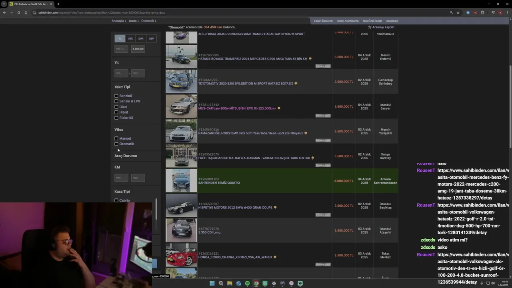512x288 pixels.
Task: Open a new browser tab
Action: 58,4
